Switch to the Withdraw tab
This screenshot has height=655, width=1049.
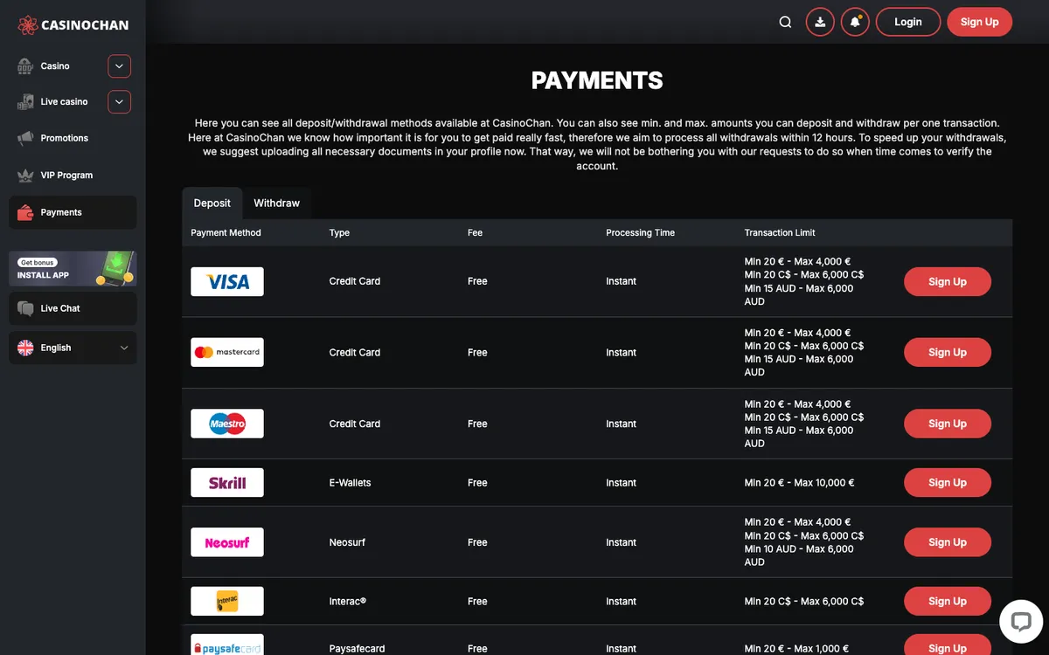point(277,203)
